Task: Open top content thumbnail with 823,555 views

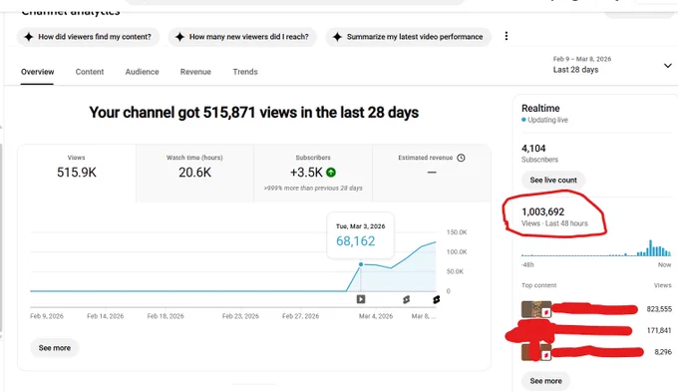Action: [x=536, y=309]
